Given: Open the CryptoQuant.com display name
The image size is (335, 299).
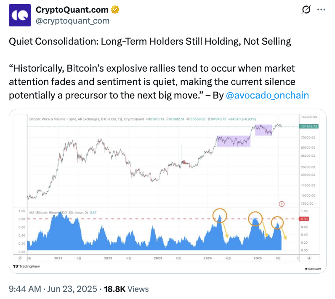Looking at the screenshot, I should tap(72, 10).
